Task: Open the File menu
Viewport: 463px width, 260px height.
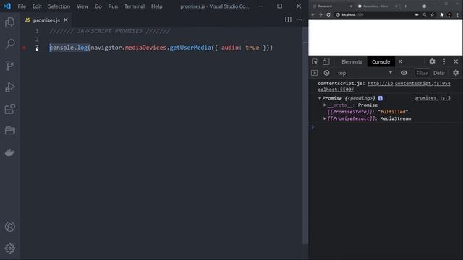Action: click(22, 6)
